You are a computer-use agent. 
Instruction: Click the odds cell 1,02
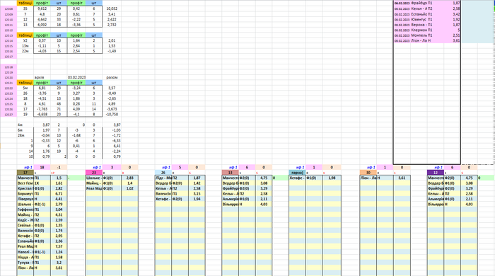tap(129, 188)
